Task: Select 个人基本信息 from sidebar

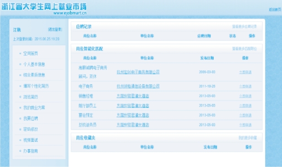Action: (x=34, y=64)
